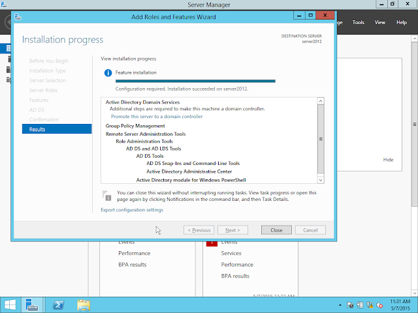Screen dimensions: 418x313
Task: Click the 'Configuration required' status text
Action: click(182, 89)
